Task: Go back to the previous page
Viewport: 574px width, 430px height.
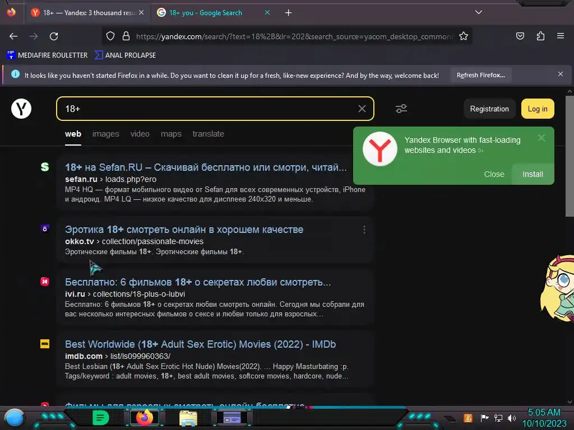Action: [x=13, y=36]
